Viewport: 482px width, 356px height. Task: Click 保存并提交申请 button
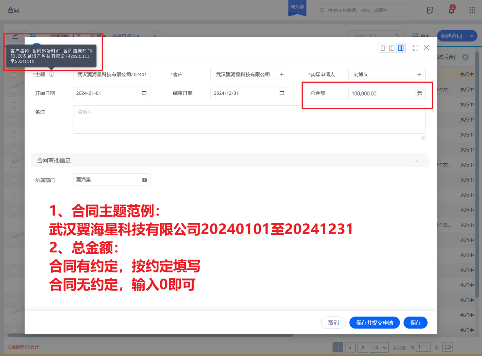pos(374,323)
